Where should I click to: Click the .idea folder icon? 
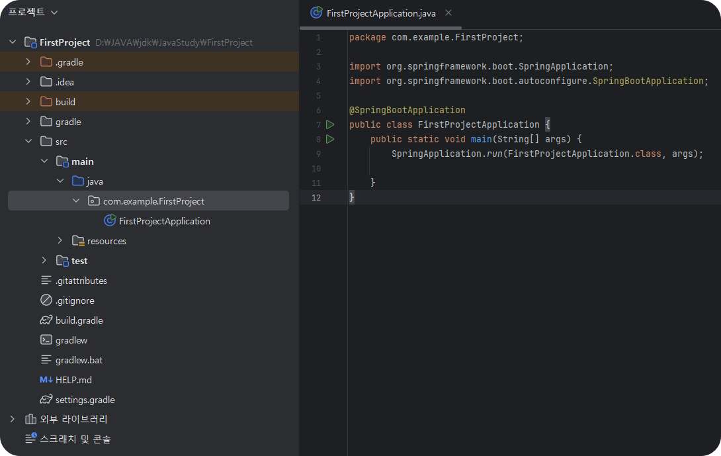tap(46, 81)
